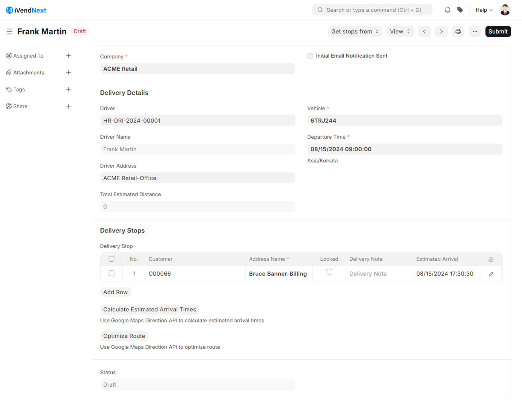Screen dimensions: 522x408
Task: Click the Delivery Details section heading
Action: click(124, 93)
